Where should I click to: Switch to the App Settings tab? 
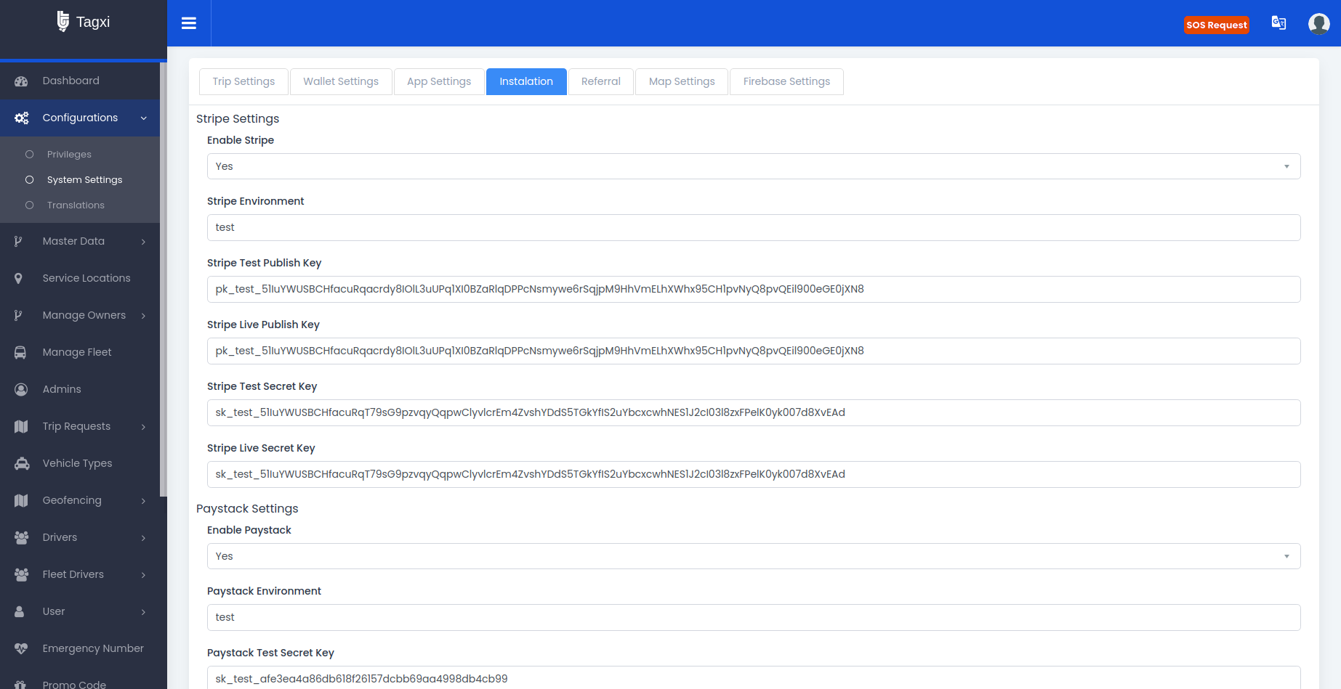pyautogui.click(x=439, y=81)
